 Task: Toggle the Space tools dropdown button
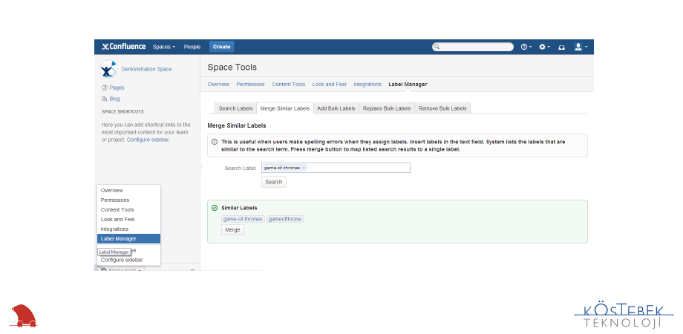122,270
